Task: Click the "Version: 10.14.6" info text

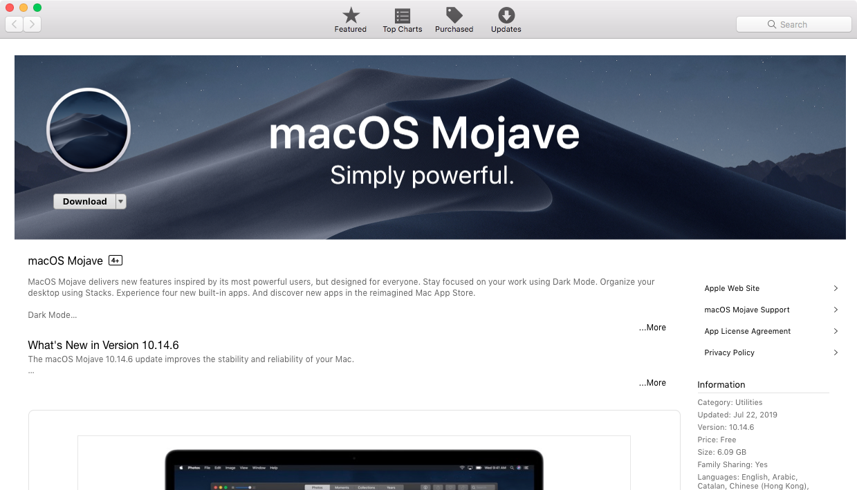Action: (726, 427)
